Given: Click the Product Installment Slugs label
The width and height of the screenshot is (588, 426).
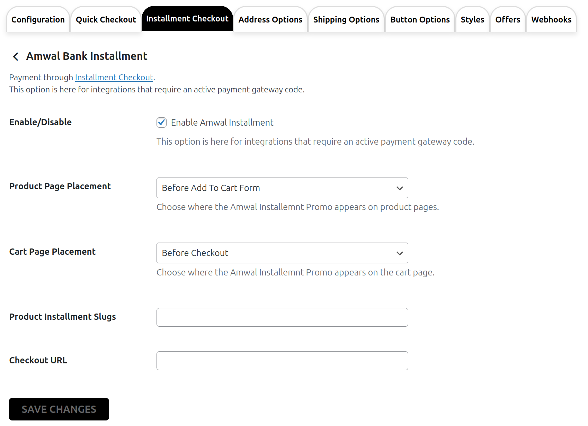Looking at the screenshot, I should (63, 317).
